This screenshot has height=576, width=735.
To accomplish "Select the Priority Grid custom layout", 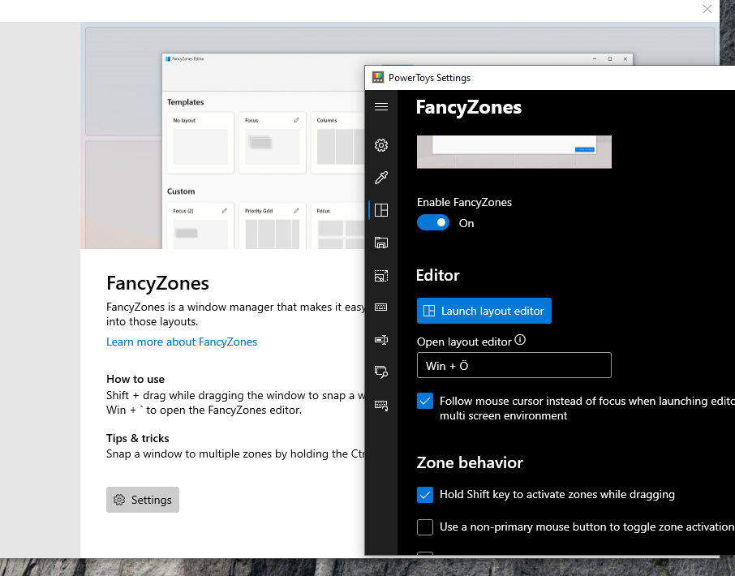I will 272,226.
